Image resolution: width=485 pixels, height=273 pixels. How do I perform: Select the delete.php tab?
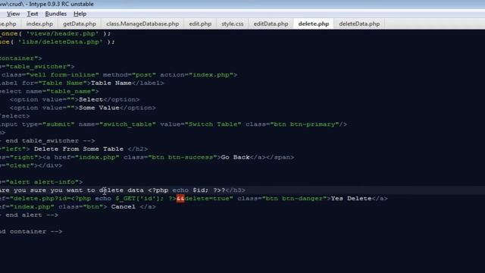point(313,24)
